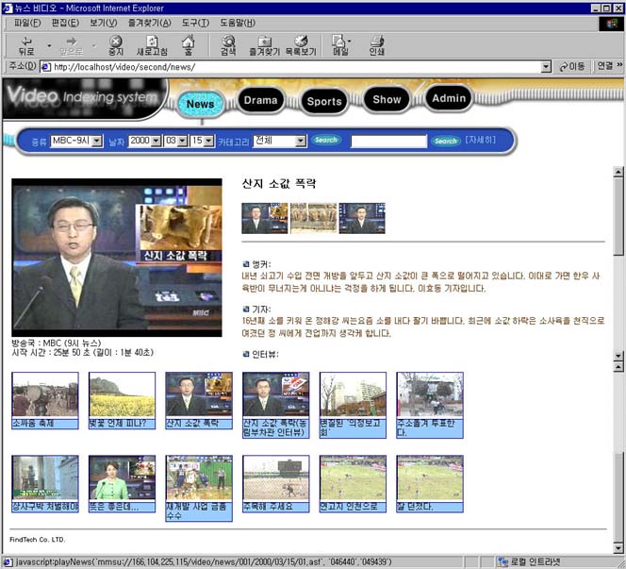Open the browser Search (검색) toolbar icon
The height and width of the screenshot is (569, 626).
coord(228,45)
